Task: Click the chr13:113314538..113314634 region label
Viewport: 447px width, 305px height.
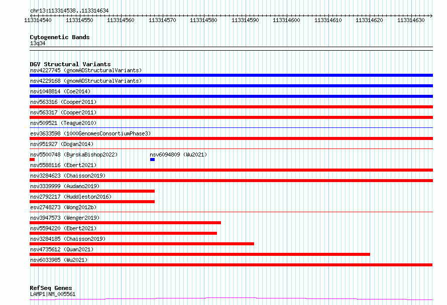Action: (x=69, y=11)
